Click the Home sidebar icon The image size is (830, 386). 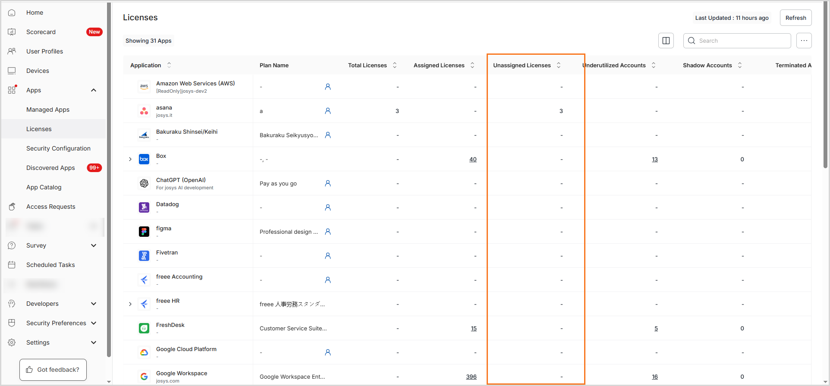(x=12, y=13)
